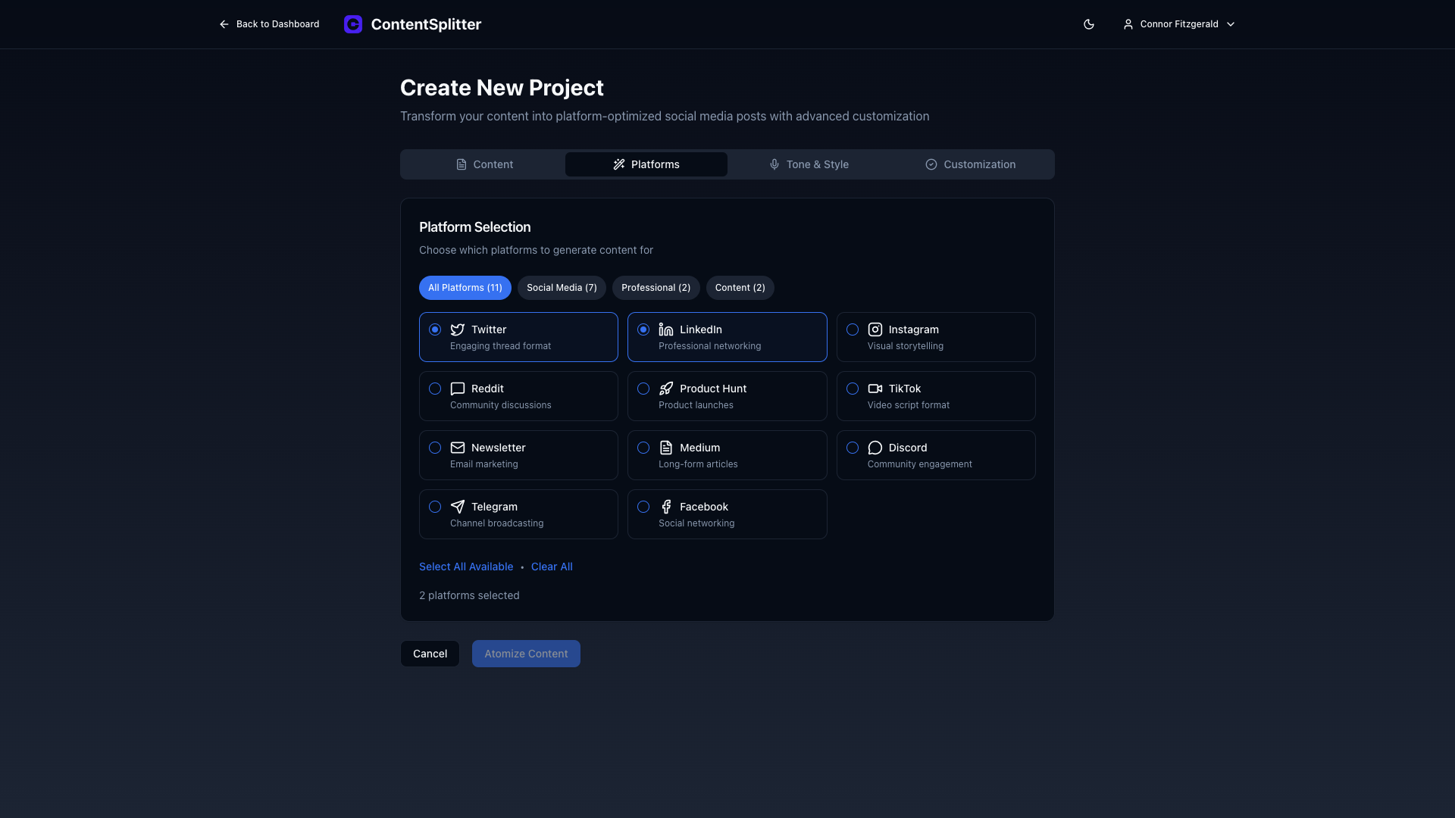Filter by Professional (2) platforms

tap(656, 288)
